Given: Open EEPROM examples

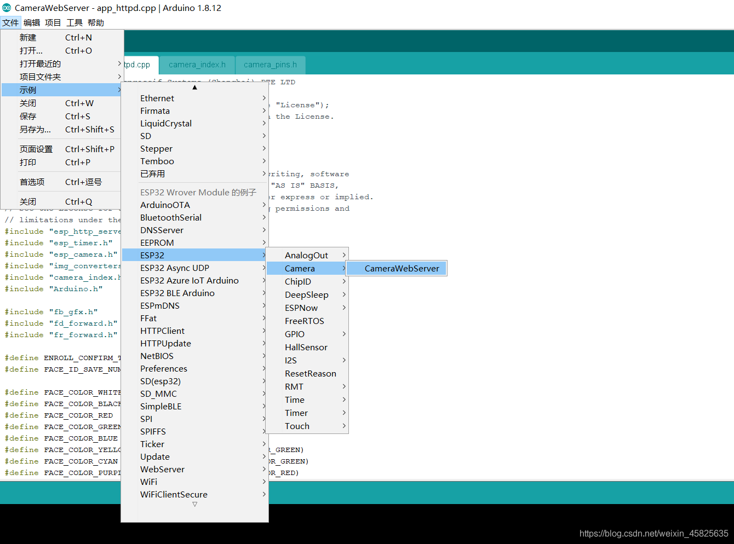Looking at the screenshot, I should tap(194, 242).
